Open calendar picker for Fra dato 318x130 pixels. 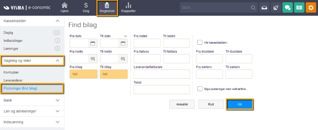93,43
